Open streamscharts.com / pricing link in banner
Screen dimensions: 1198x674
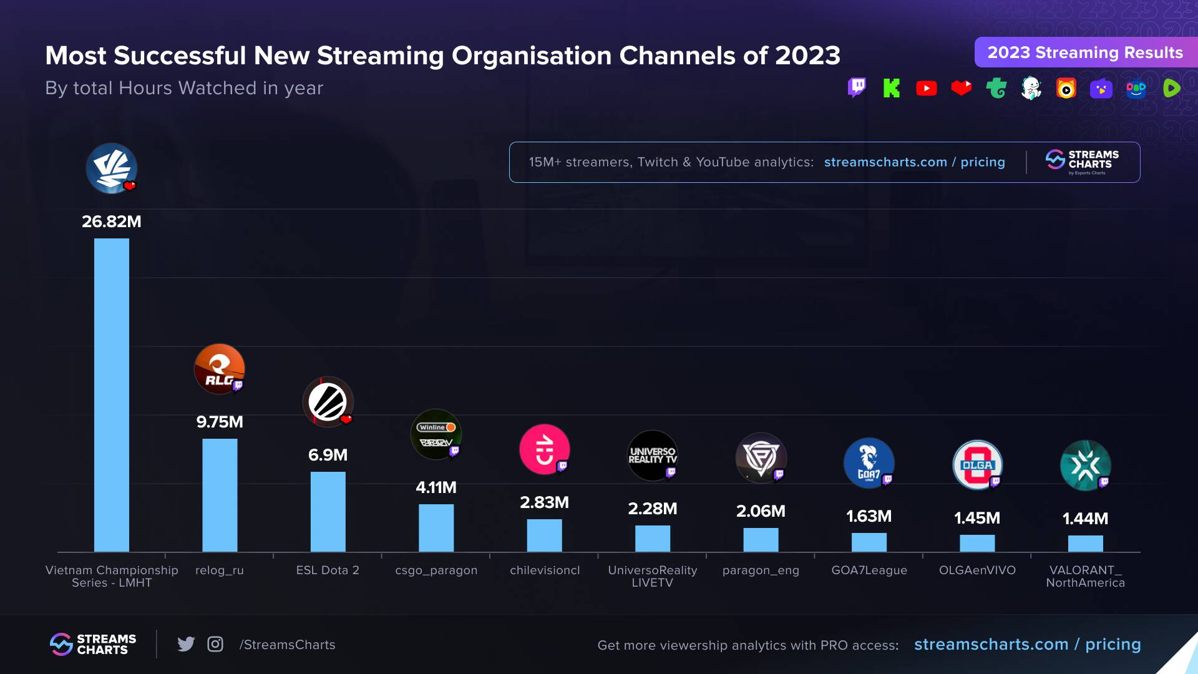[x=915, y=162]
